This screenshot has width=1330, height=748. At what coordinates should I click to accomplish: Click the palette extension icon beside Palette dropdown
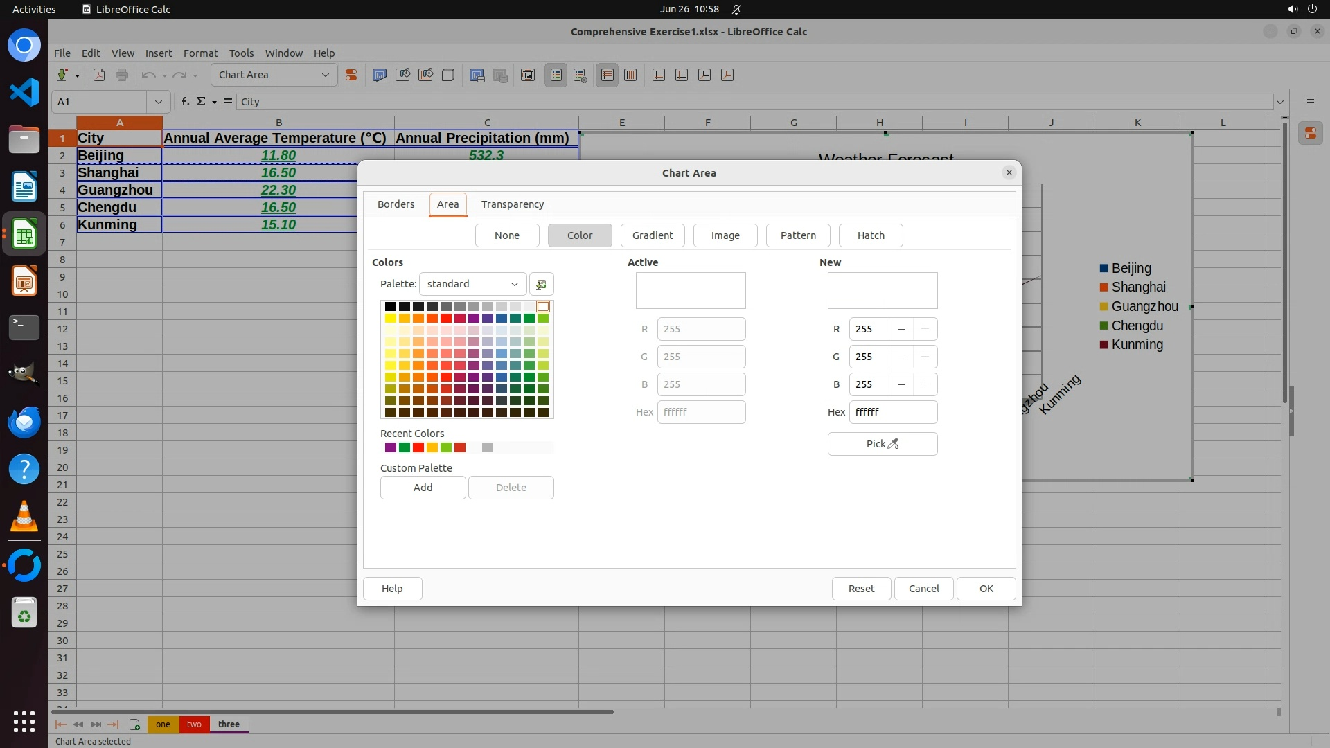[542, 284]
